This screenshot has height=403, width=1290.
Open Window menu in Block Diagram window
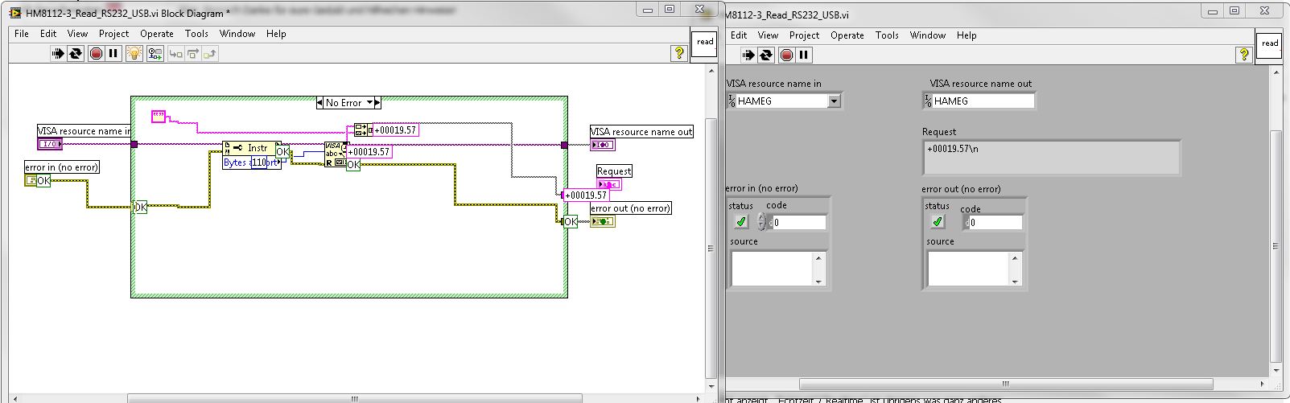(x=237, y=34)
